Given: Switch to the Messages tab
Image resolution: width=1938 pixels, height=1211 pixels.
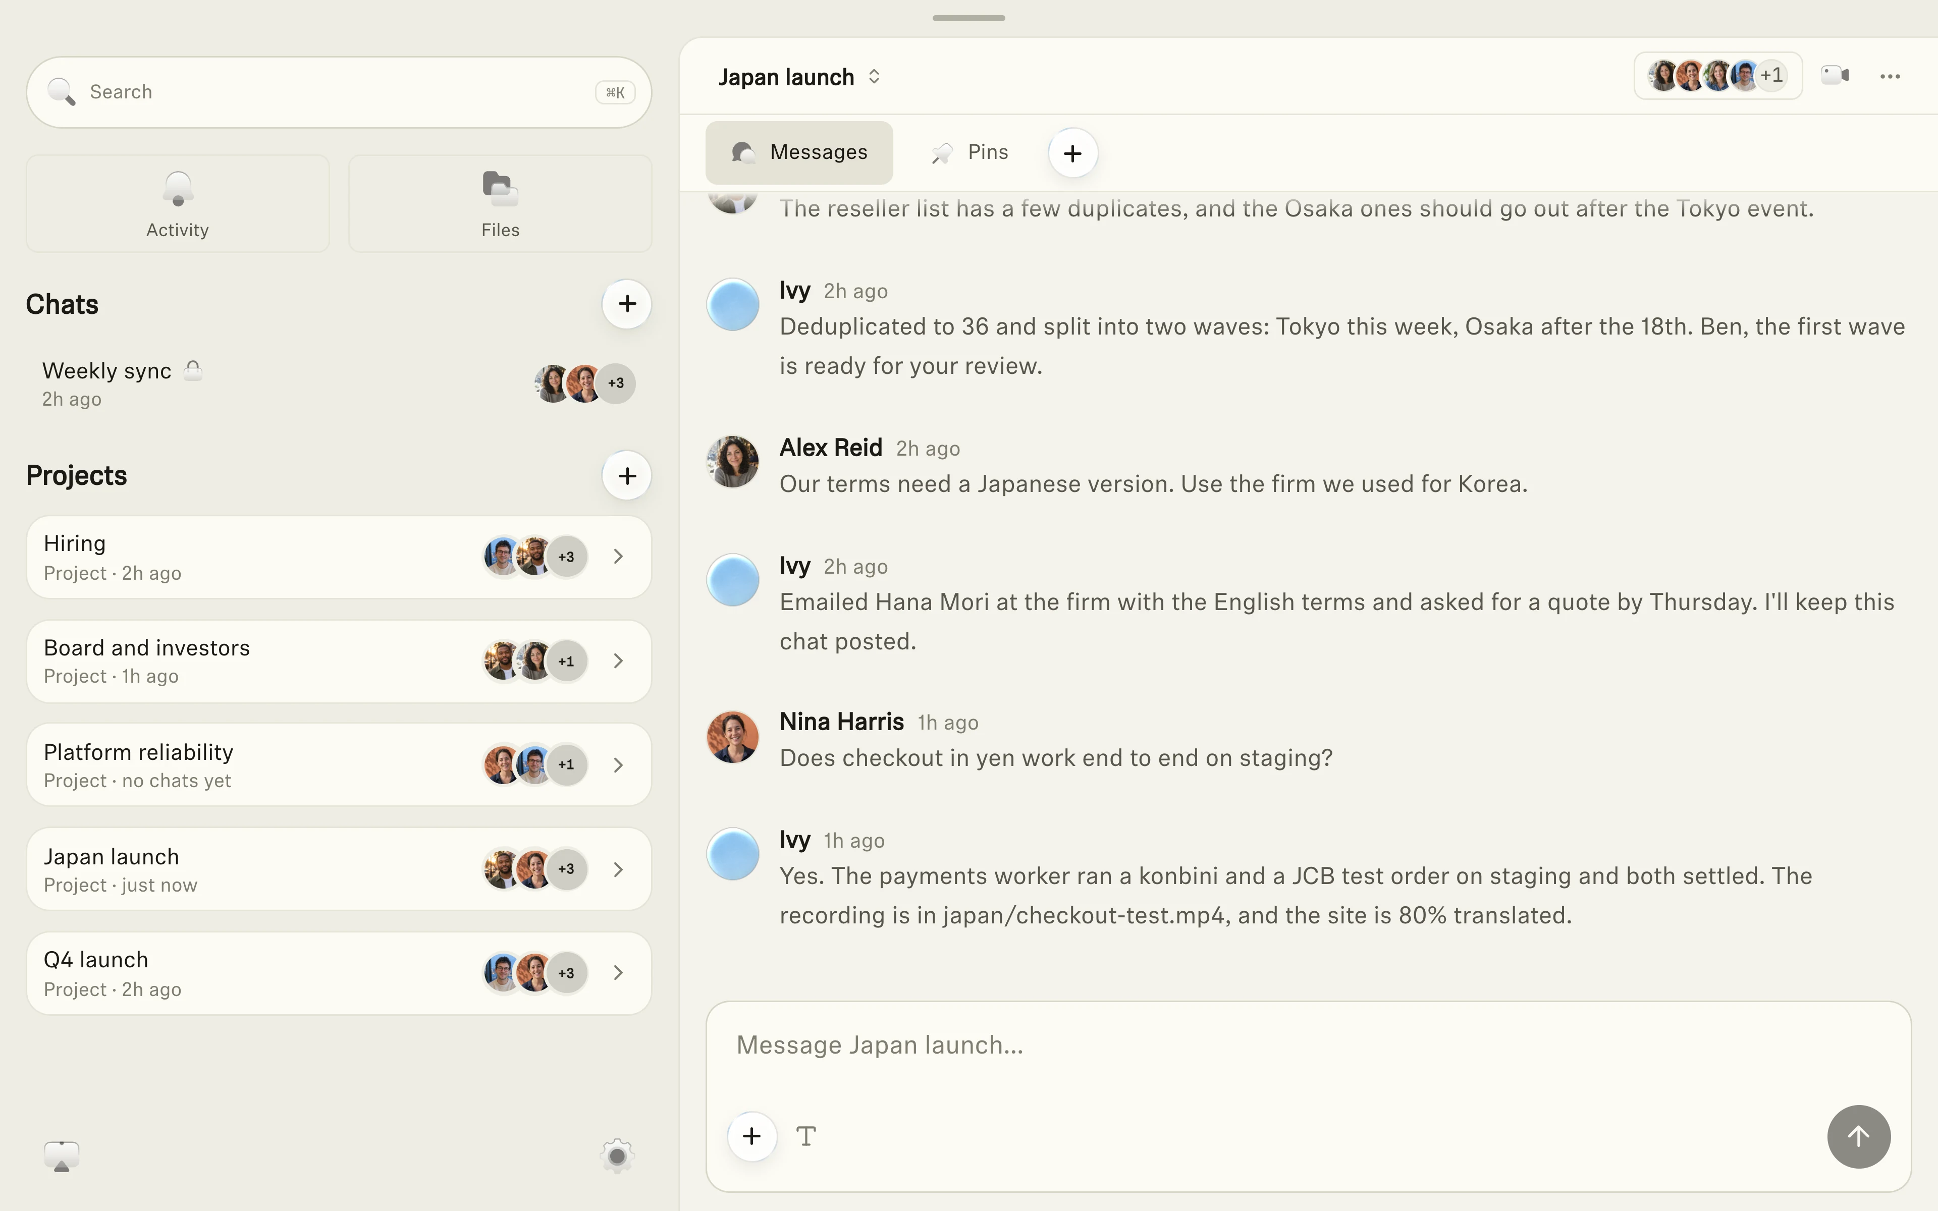Looking at the screenshot, I should 799,152.
